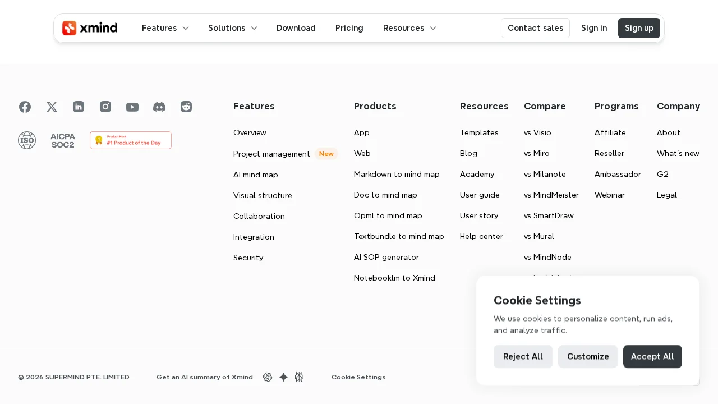Reject all cookies in the consent banner
The height and width of the screenshot is (404, 718).
point(523,356)
